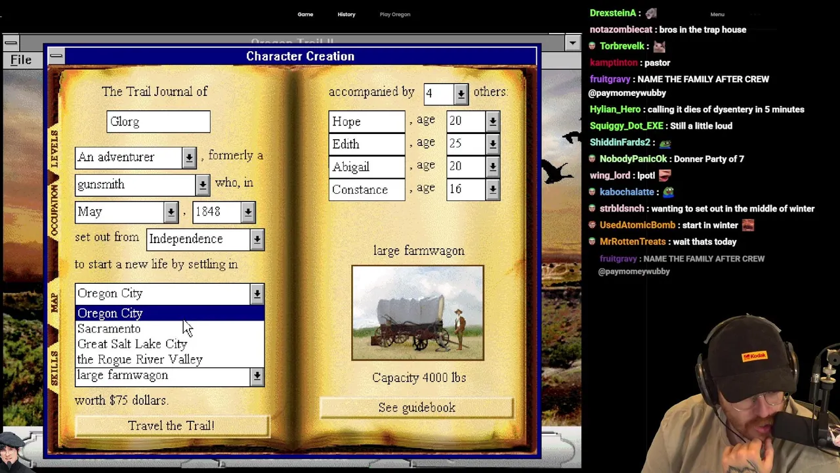Click the username MrRottenTreats in chat
The width and height of the screenshot is (840, 473).
click(x=633, y=242)
